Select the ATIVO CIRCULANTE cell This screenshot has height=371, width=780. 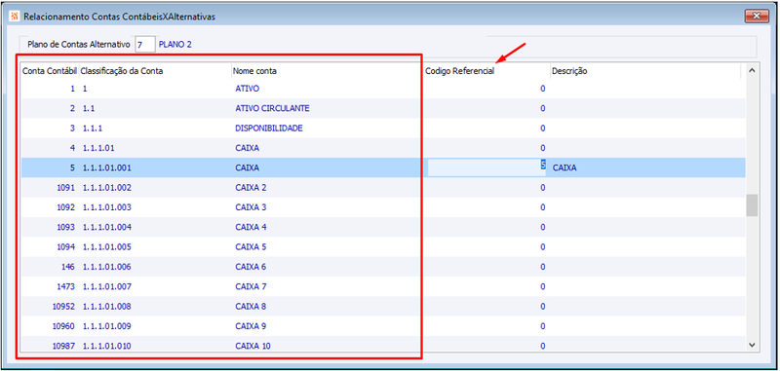(x=273, y=108)
